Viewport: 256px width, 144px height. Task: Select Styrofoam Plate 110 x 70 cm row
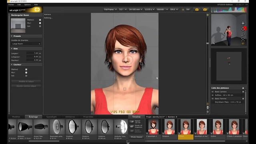pyautogui.click(x=228, y=102)
